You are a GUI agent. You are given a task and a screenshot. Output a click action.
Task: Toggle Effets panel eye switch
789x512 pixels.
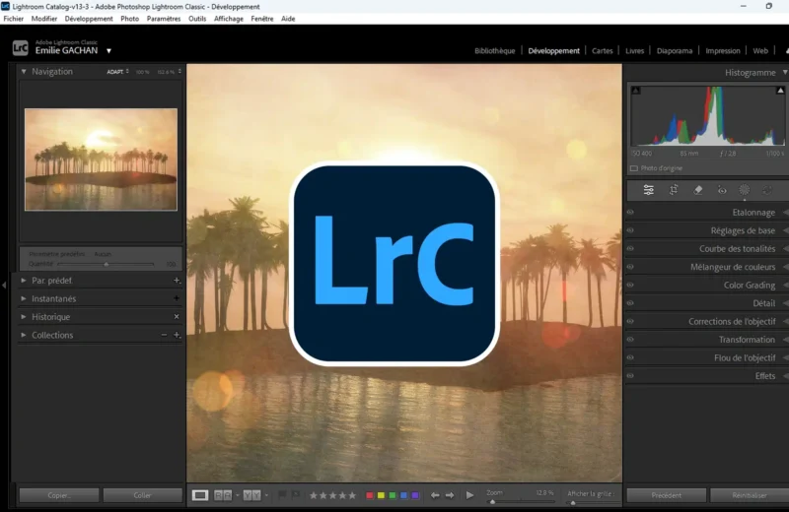630,375
